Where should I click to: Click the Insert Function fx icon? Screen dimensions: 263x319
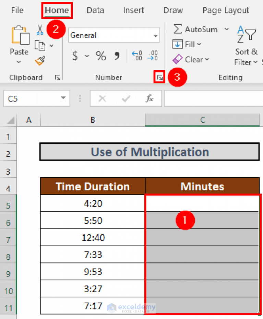[150, 99]
